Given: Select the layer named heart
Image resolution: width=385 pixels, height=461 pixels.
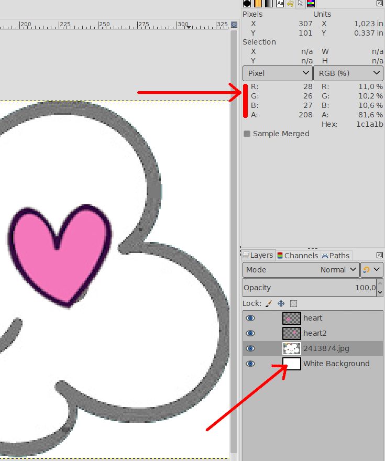Looking at the screenshot, I should coord(313,318).
